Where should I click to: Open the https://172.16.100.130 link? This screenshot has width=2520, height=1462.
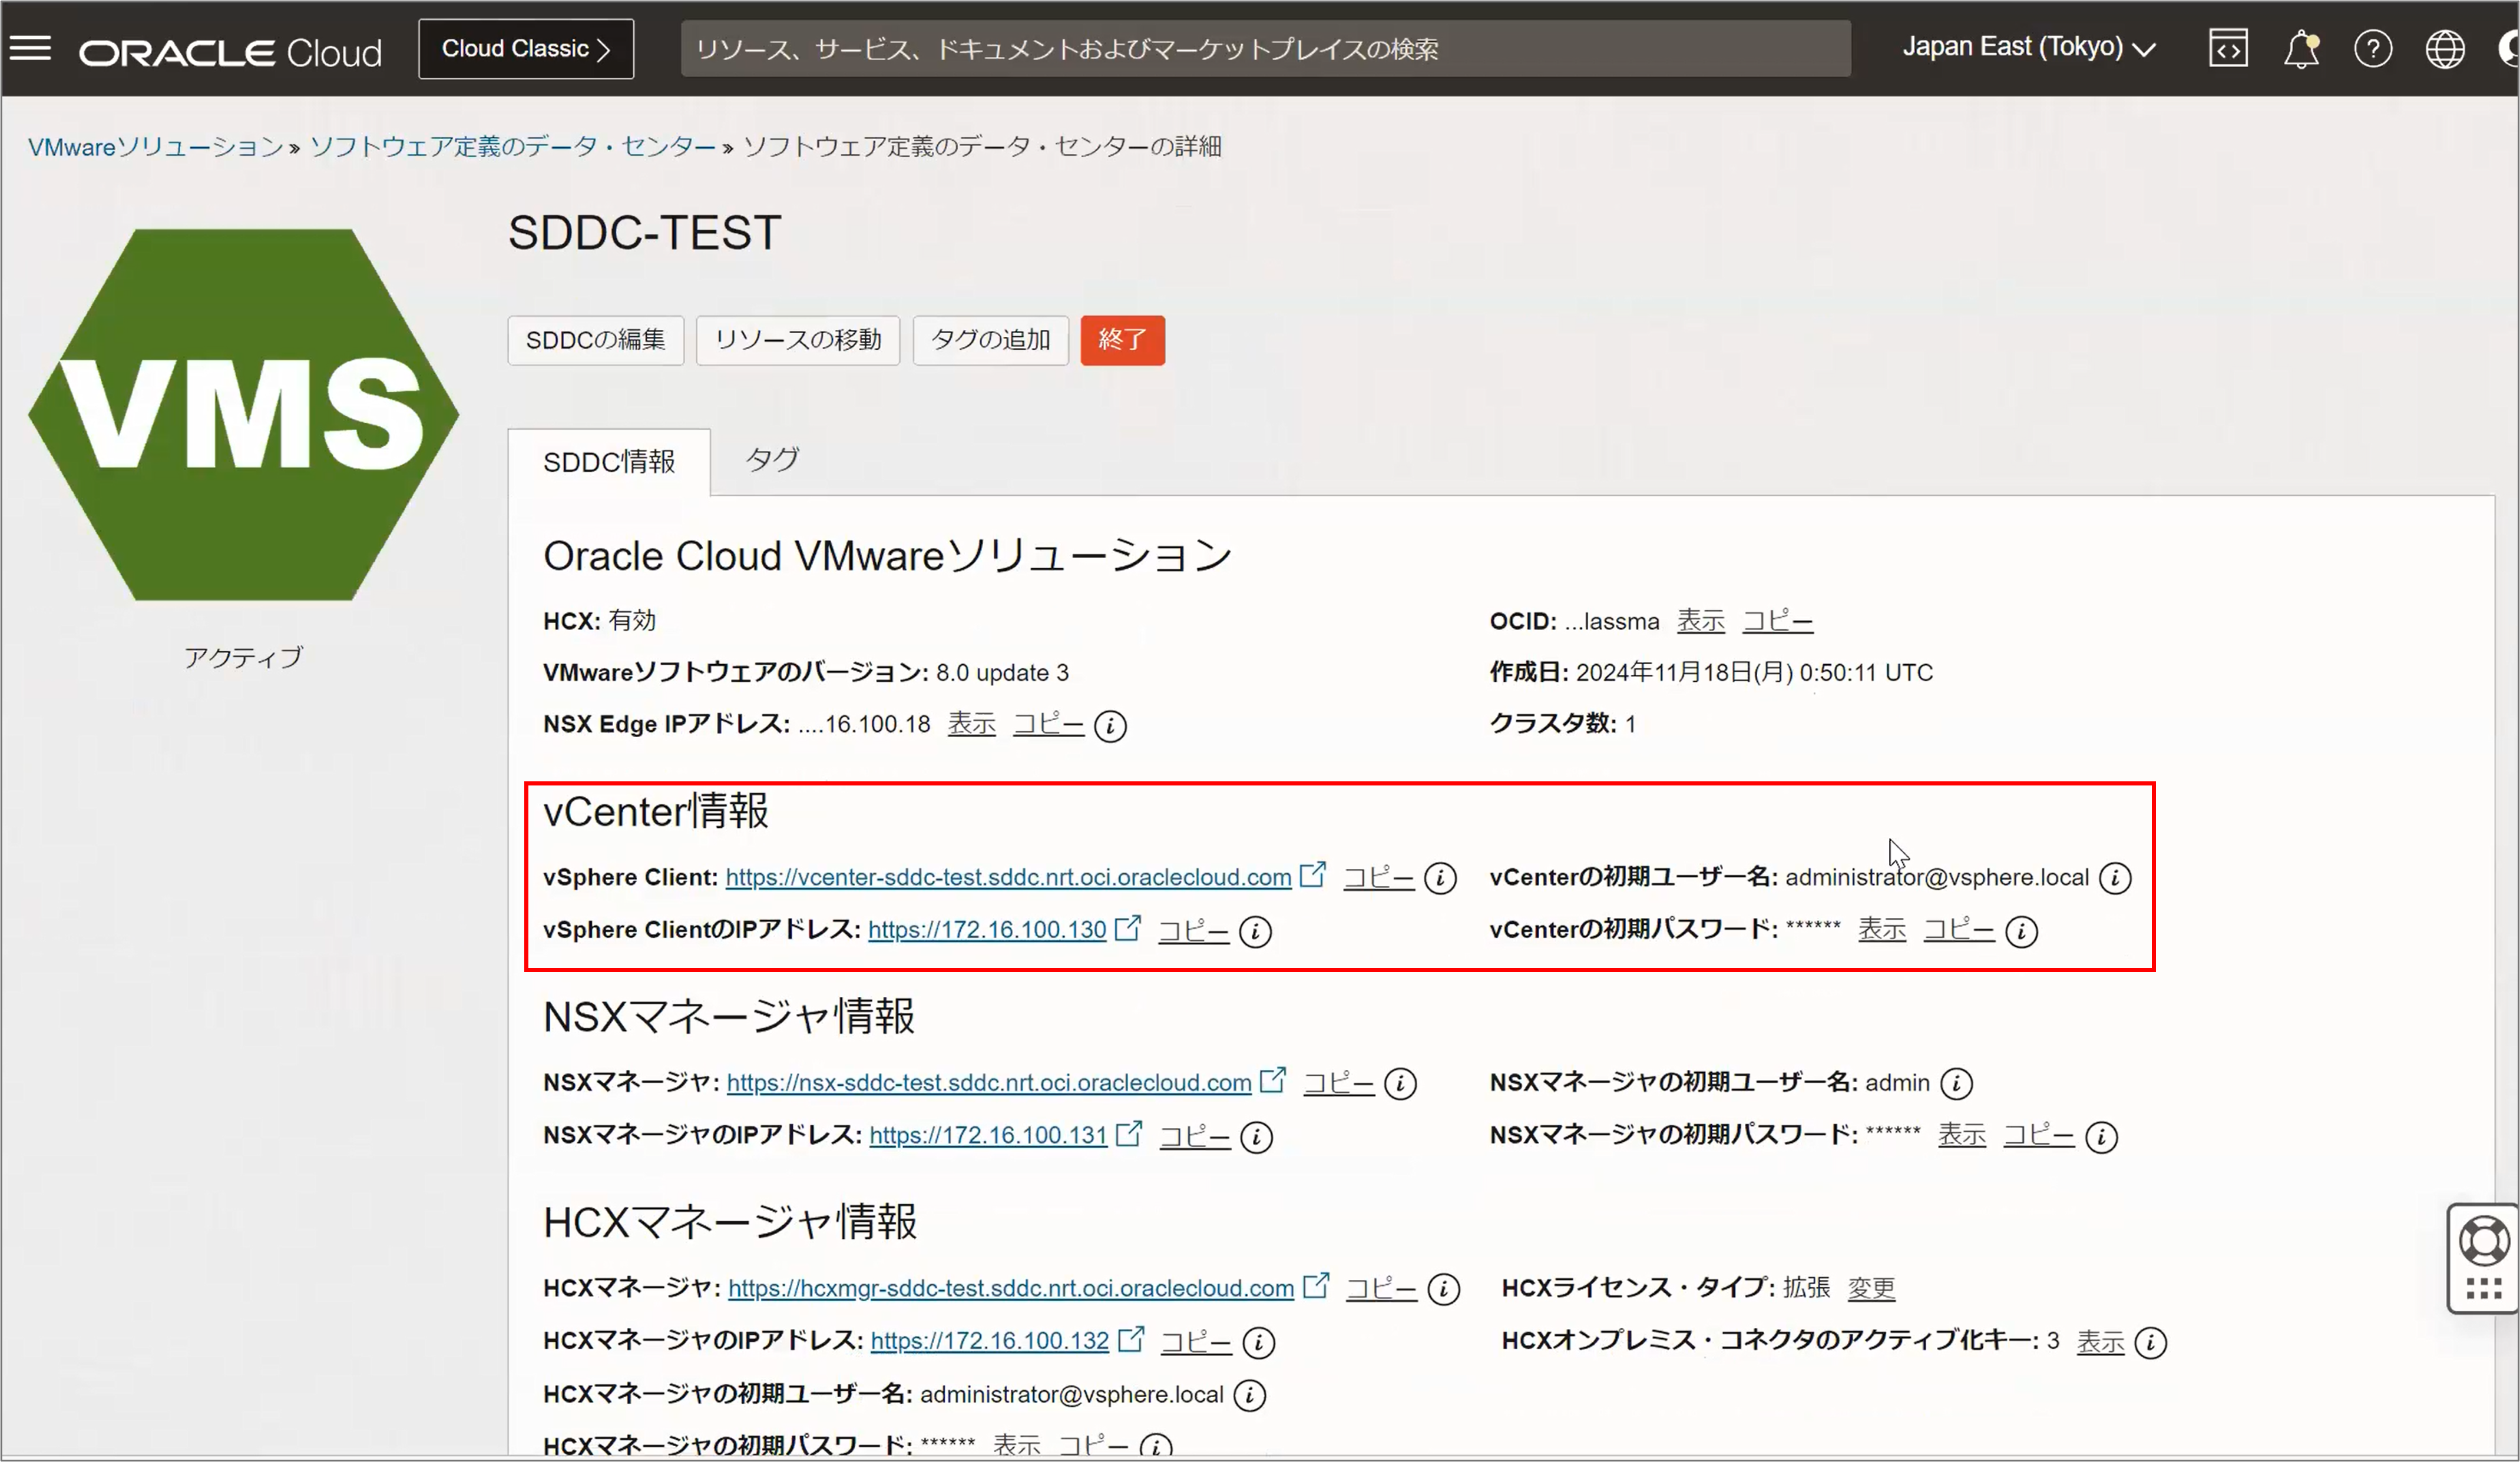[987, 930]
